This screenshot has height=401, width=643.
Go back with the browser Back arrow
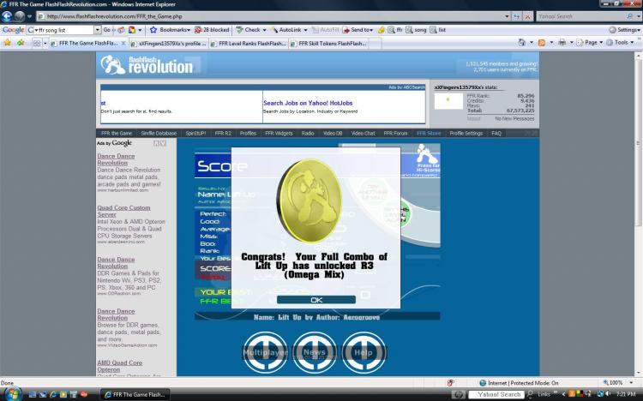point(7,16)
